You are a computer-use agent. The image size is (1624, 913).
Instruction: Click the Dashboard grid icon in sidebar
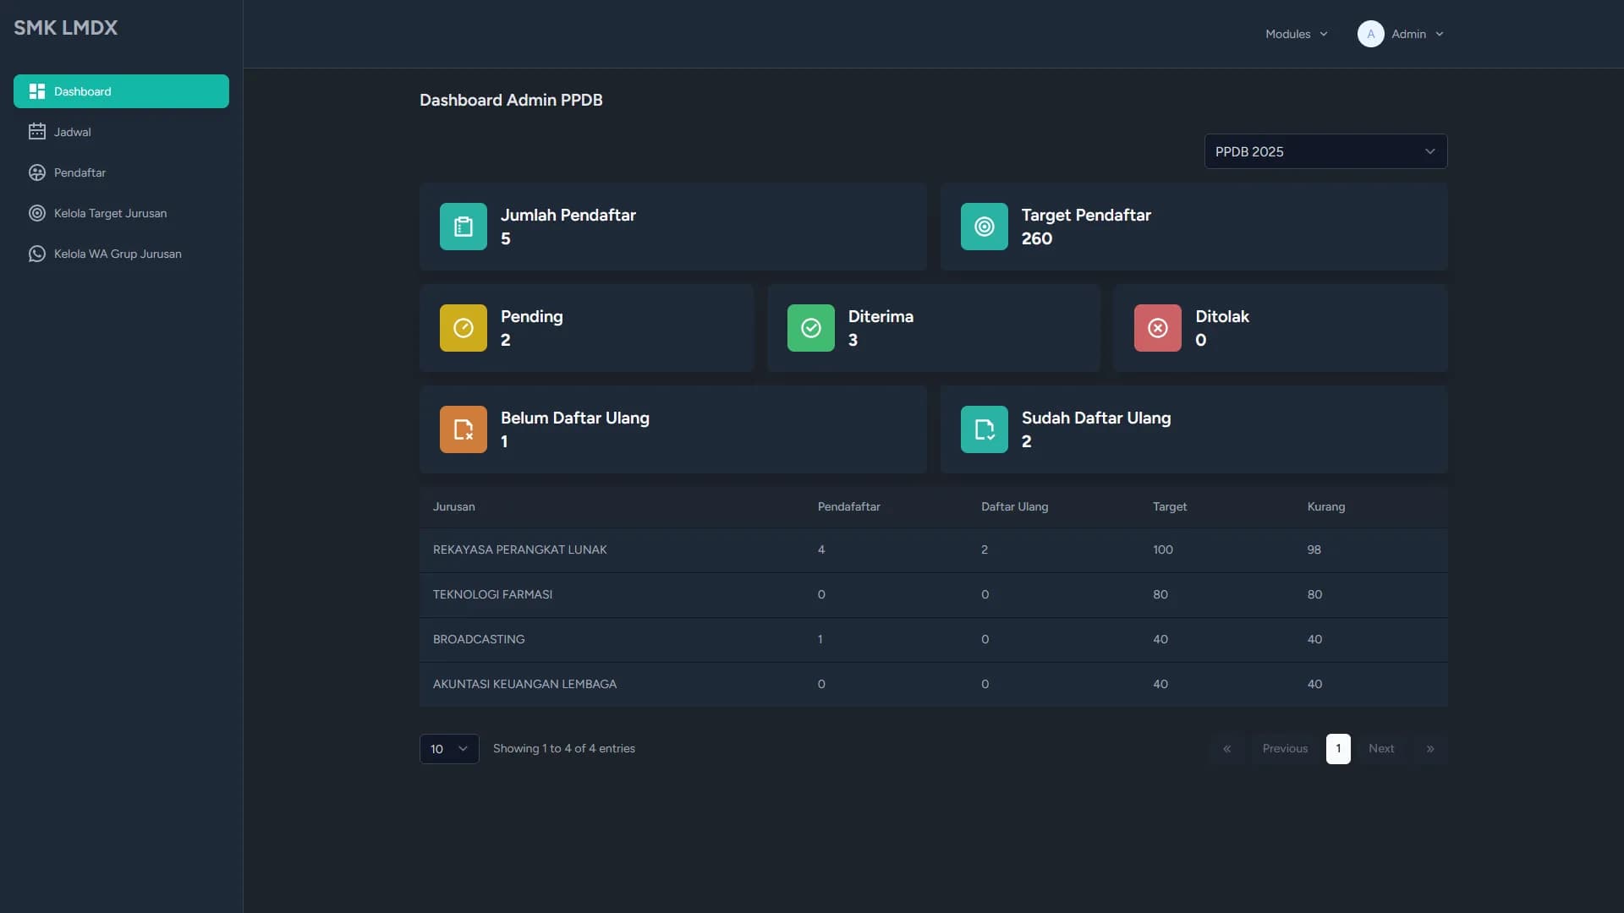(x=36, y=91)
